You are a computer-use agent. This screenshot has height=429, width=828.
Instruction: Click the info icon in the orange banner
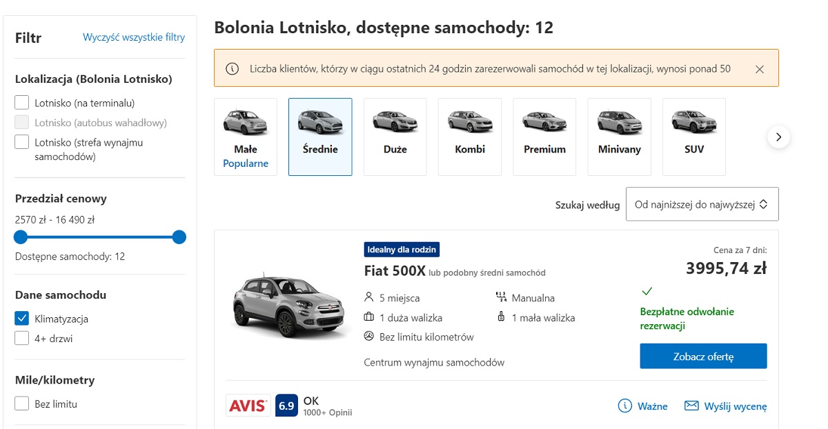click(233, 68)
